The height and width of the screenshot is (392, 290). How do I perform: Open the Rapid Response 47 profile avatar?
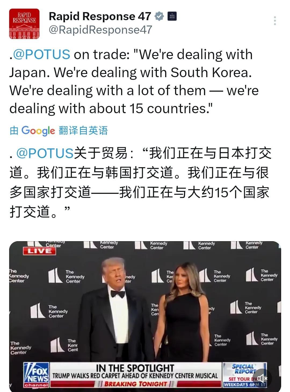click(x=24, y=24)
